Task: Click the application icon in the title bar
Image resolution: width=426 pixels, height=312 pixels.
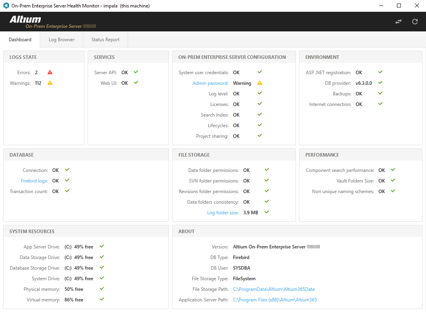Action: (x=6, y=5)
